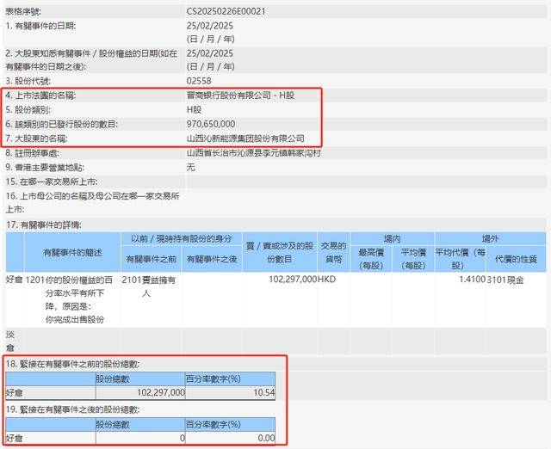The width and height of the screenshot is (551, 449).
Task: Click the '有關事件之後' sub-header
Action: (212, 259)
